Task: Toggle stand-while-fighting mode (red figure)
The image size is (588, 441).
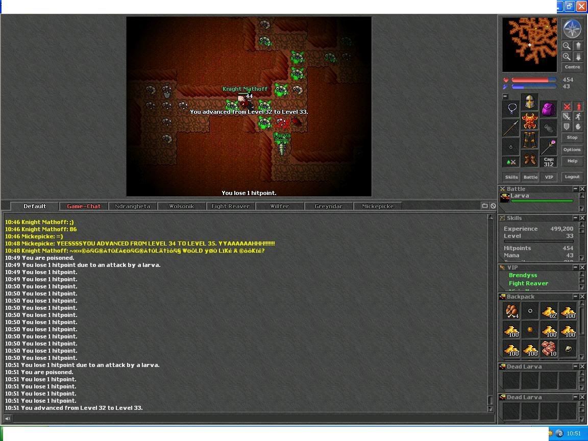Action: pos(578,107)
